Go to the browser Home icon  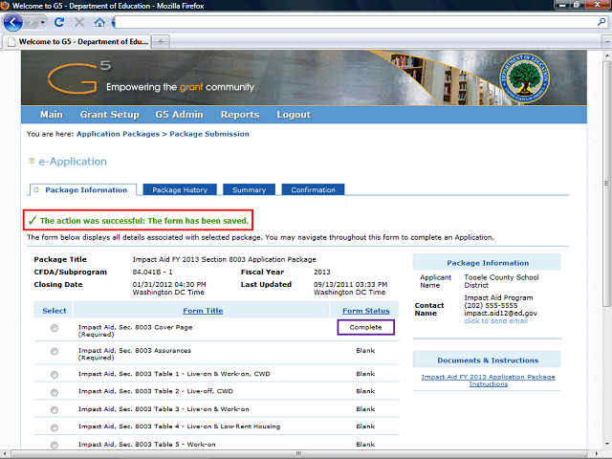pyautogui.click(x=99, y=22)
